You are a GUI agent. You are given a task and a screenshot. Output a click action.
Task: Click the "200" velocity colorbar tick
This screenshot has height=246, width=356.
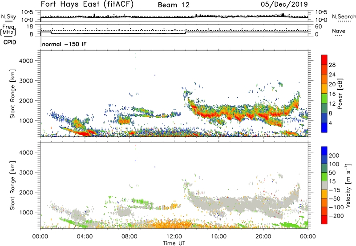pos(334,155)
